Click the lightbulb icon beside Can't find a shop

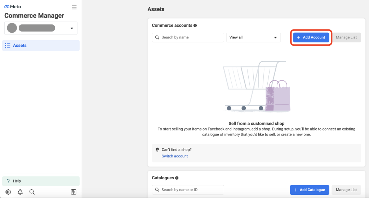coord(157,149)
